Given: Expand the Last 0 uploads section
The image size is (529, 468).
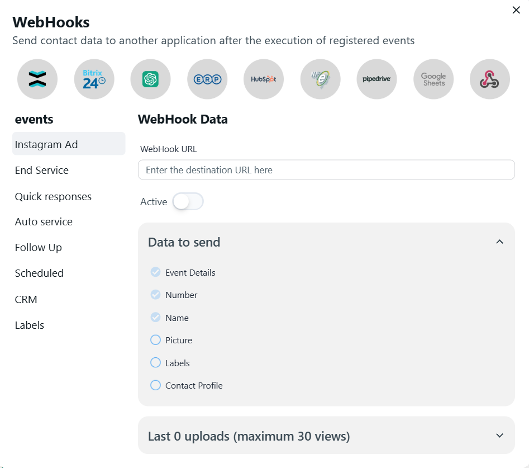Looking at the screenshot, I should click(x=499, y=436).
